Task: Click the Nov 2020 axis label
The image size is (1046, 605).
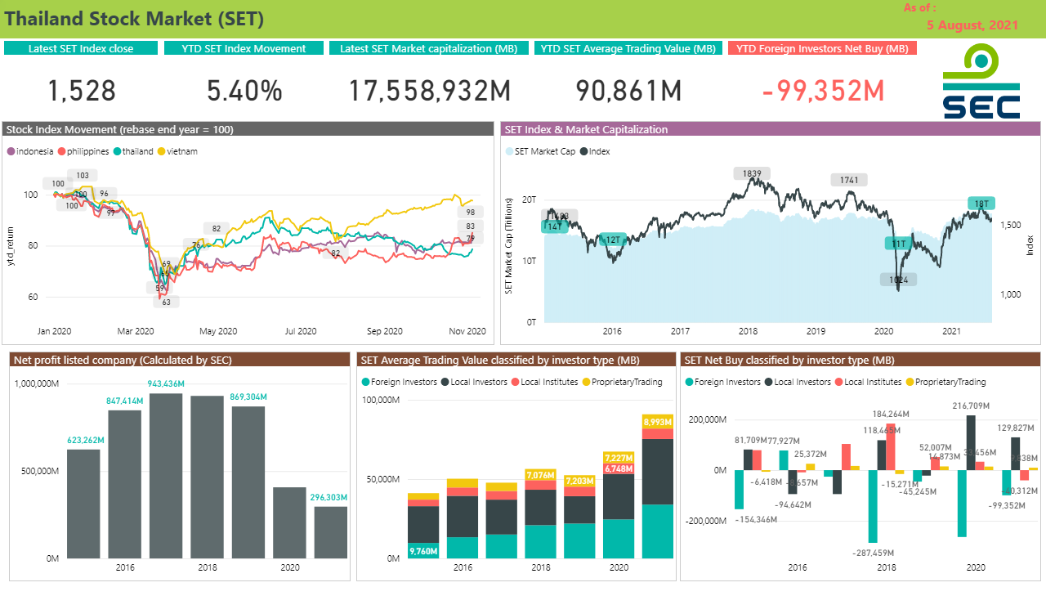Action: [467, 331]
